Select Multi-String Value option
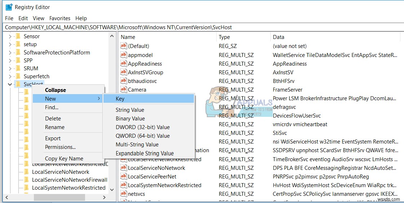 pos(149,145)
